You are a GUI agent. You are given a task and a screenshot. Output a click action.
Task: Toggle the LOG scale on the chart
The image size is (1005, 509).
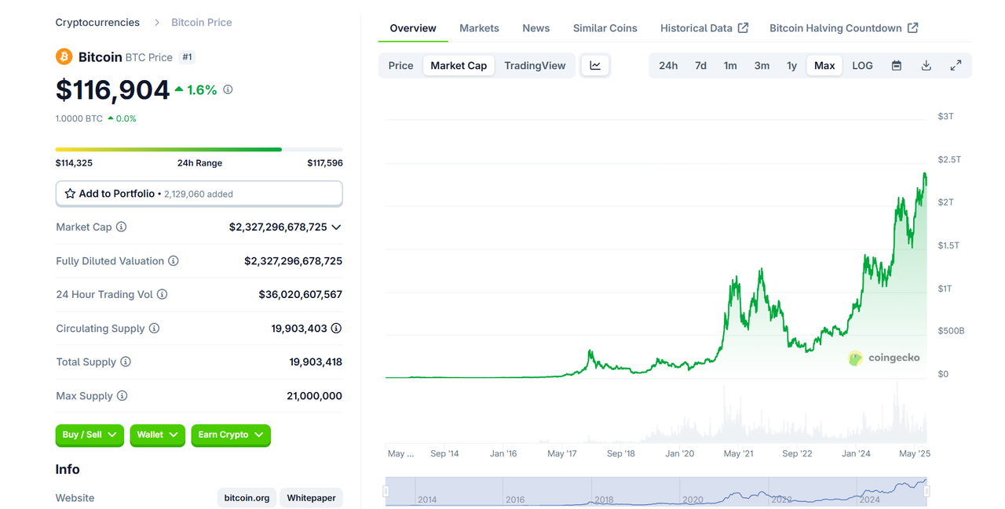click(x=861, y=65)
